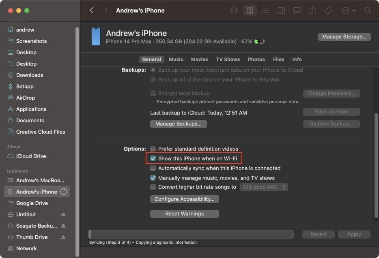Image resolution: width=379 pixels, height=258 pixels.
Task: Disable Show this iPhone when on Wi-Fi
Action: (x=153, y=158)
